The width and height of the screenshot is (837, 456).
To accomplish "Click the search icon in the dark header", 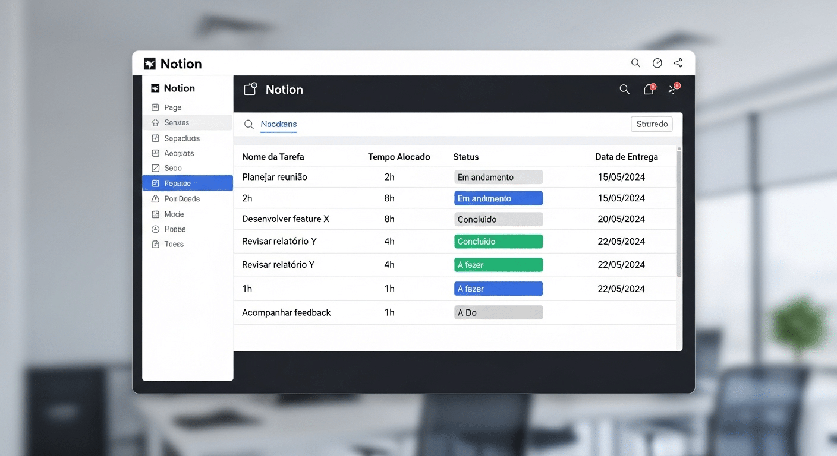I will 624,89.
